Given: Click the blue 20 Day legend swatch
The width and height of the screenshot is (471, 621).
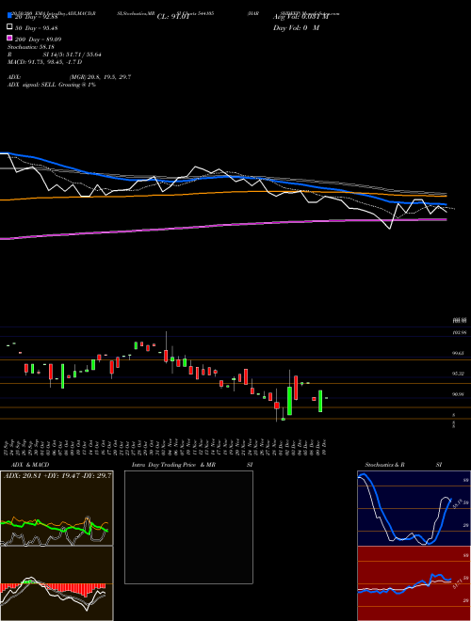Looking at the screenshot, I should [x=9, y=16].
